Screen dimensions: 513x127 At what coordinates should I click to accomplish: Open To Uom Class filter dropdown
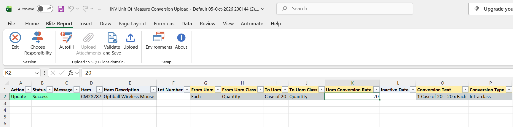322,90
